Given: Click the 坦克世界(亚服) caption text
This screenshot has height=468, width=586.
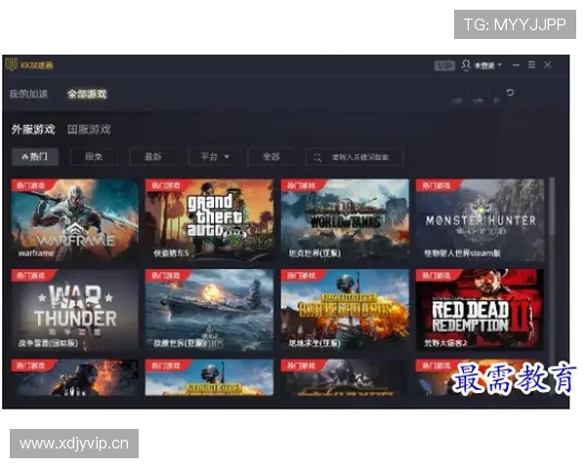Looking at the screenshot, I should tap(314, 253).
